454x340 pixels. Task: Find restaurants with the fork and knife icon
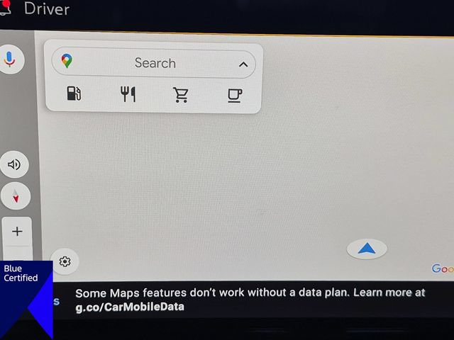128,94
